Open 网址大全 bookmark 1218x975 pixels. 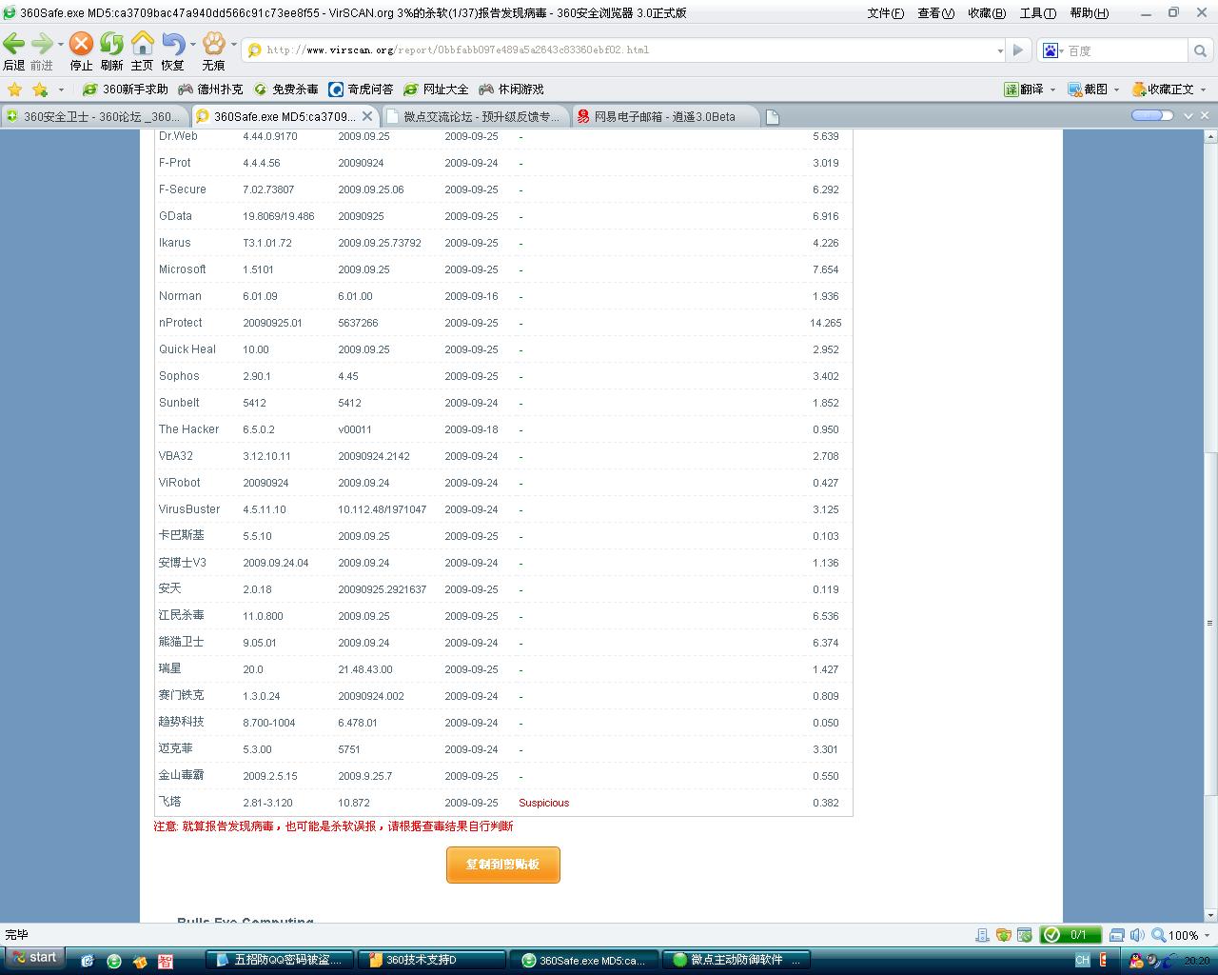click(x=436, y=90)
